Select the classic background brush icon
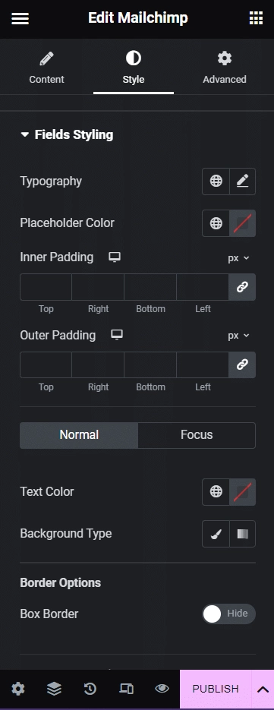 [216, 534]
